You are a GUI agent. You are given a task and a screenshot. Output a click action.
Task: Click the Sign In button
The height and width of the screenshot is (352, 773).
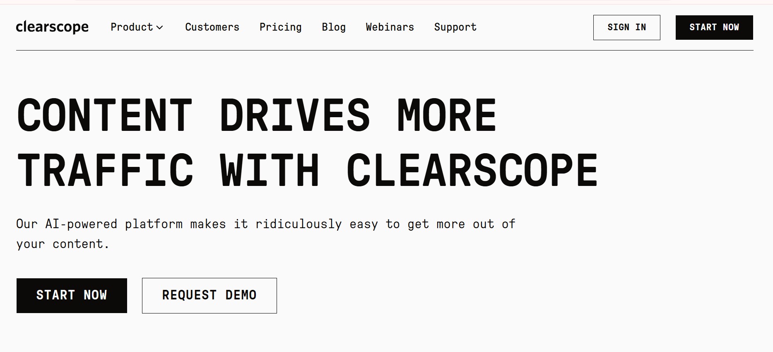coord(626,27)
